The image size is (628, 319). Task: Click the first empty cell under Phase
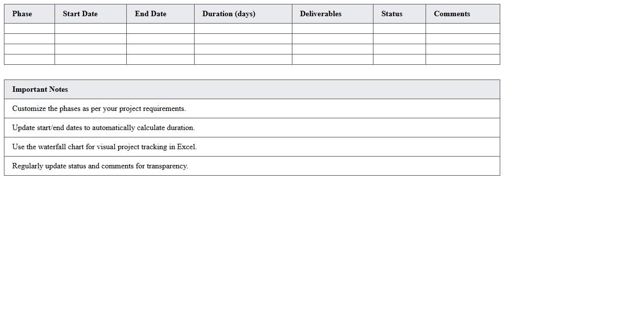click(x=29, y=28)
